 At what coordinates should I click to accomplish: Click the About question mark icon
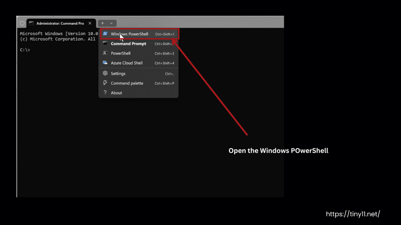(x=105, y=93)
